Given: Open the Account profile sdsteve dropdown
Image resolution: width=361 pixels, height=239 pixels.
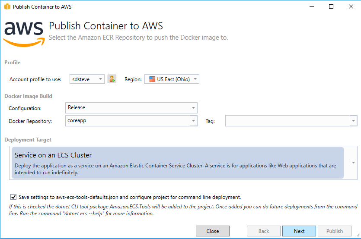Looking at the screenshot, I should click(x=87, y=79).
